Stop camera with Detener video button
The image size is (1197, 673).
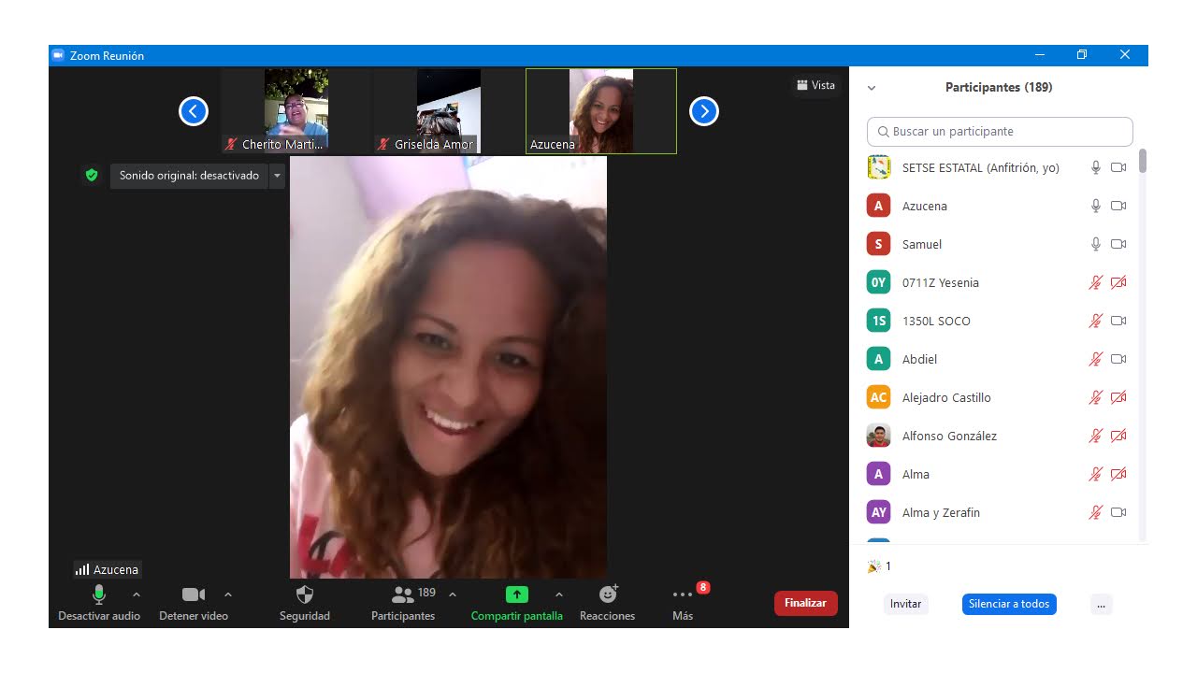click(194, 603)
